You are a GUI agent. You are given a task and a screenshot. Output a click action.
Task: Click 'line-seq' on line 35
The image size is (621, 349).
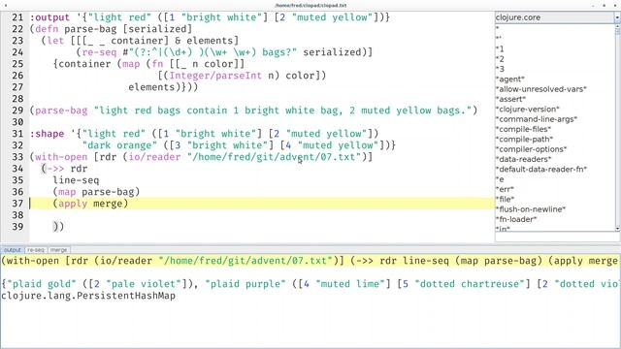[x=76, y=180]
